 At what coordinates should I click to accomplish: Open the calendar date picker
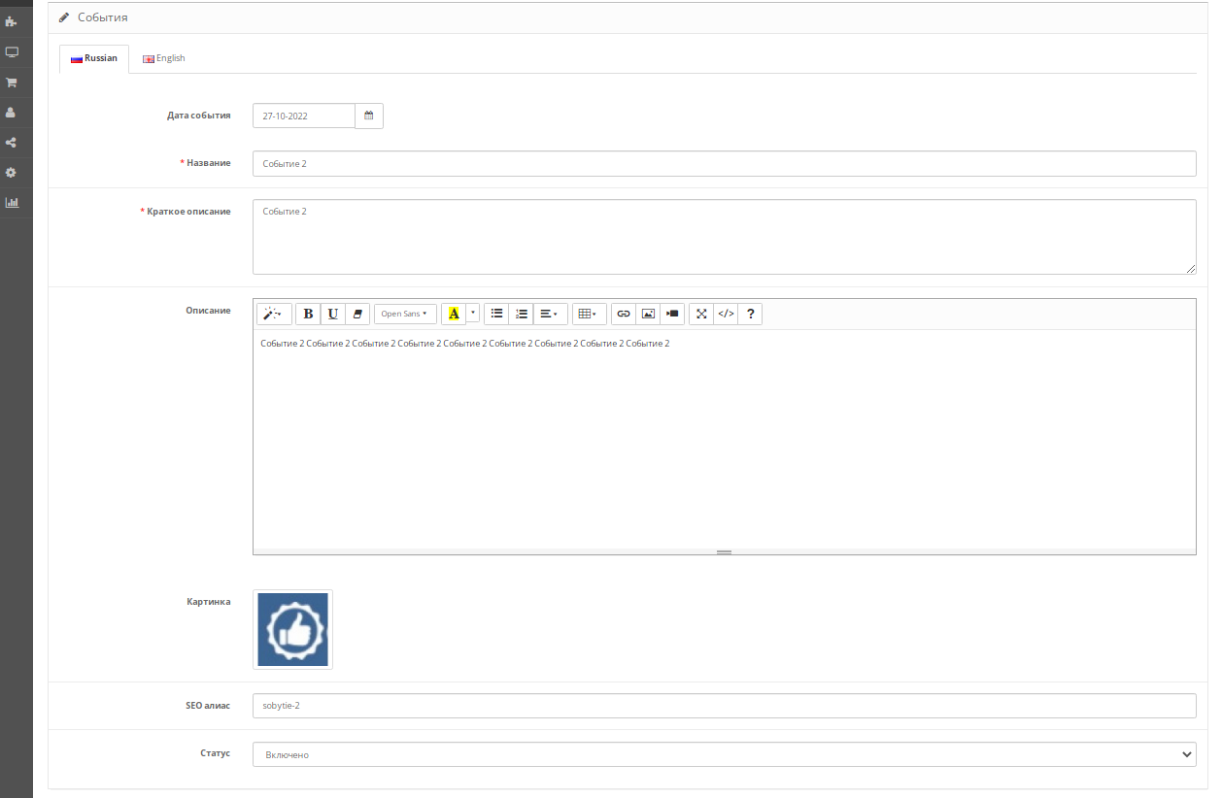tap(369, 116)
